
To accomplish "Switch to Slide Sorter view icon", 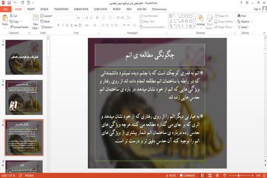I will point(210,176).
